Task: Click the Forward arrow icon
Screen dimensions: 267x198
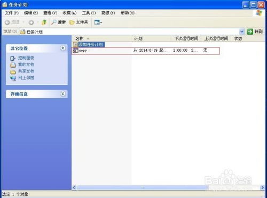Action: [x=31, y=22]
